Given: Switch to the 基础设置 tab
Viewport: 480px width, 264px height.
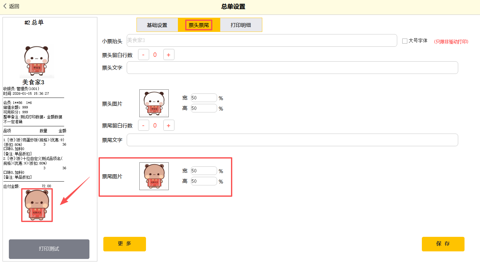Looking at the screenshot, I should pyautogui.click(x=157, y=25).
